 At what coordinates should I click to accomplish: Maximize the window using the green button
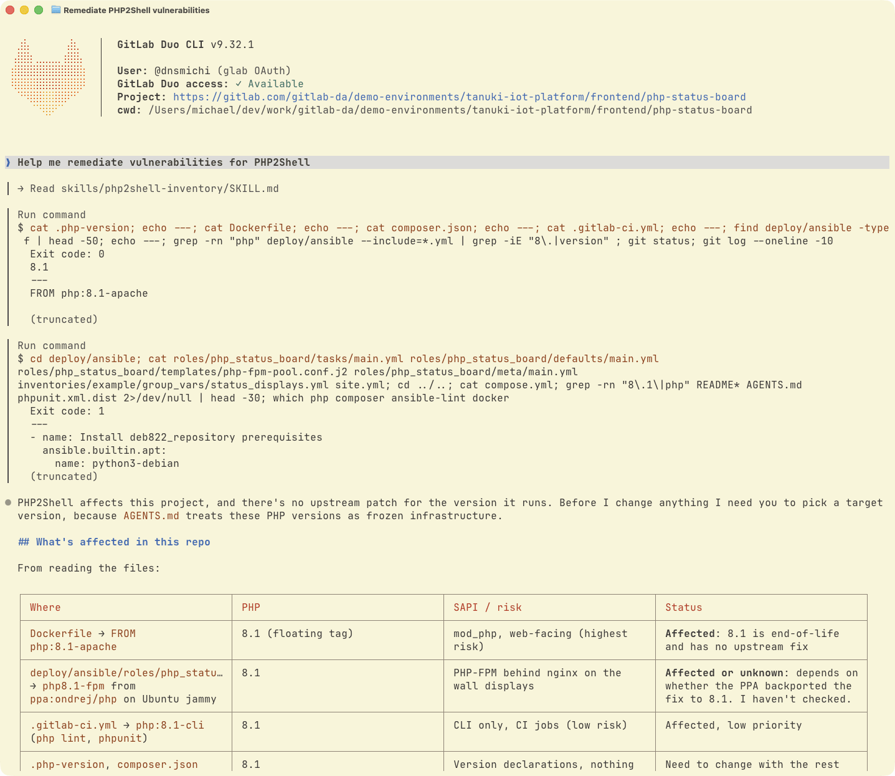39,10
